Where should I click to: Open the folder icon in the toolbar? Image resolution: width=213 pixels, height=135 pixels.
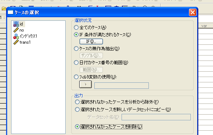(x=4, y=9)
